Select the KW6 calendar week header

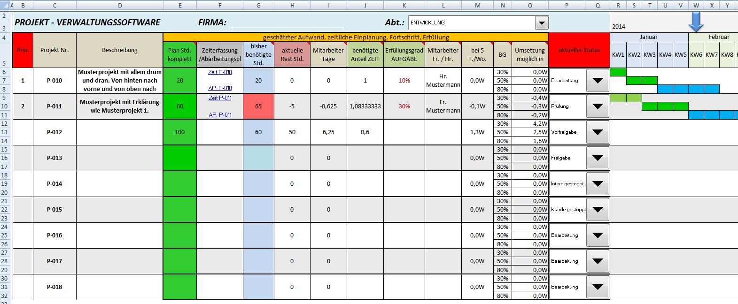(696, 55)
